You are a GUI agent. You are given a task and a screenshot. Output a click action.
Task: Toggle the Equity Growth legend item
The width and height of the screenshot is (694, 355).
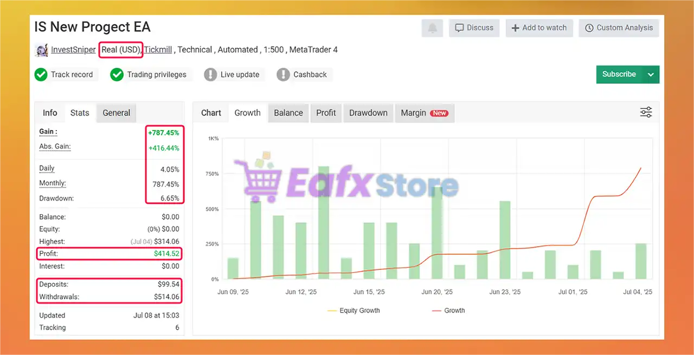click(354, 311)
